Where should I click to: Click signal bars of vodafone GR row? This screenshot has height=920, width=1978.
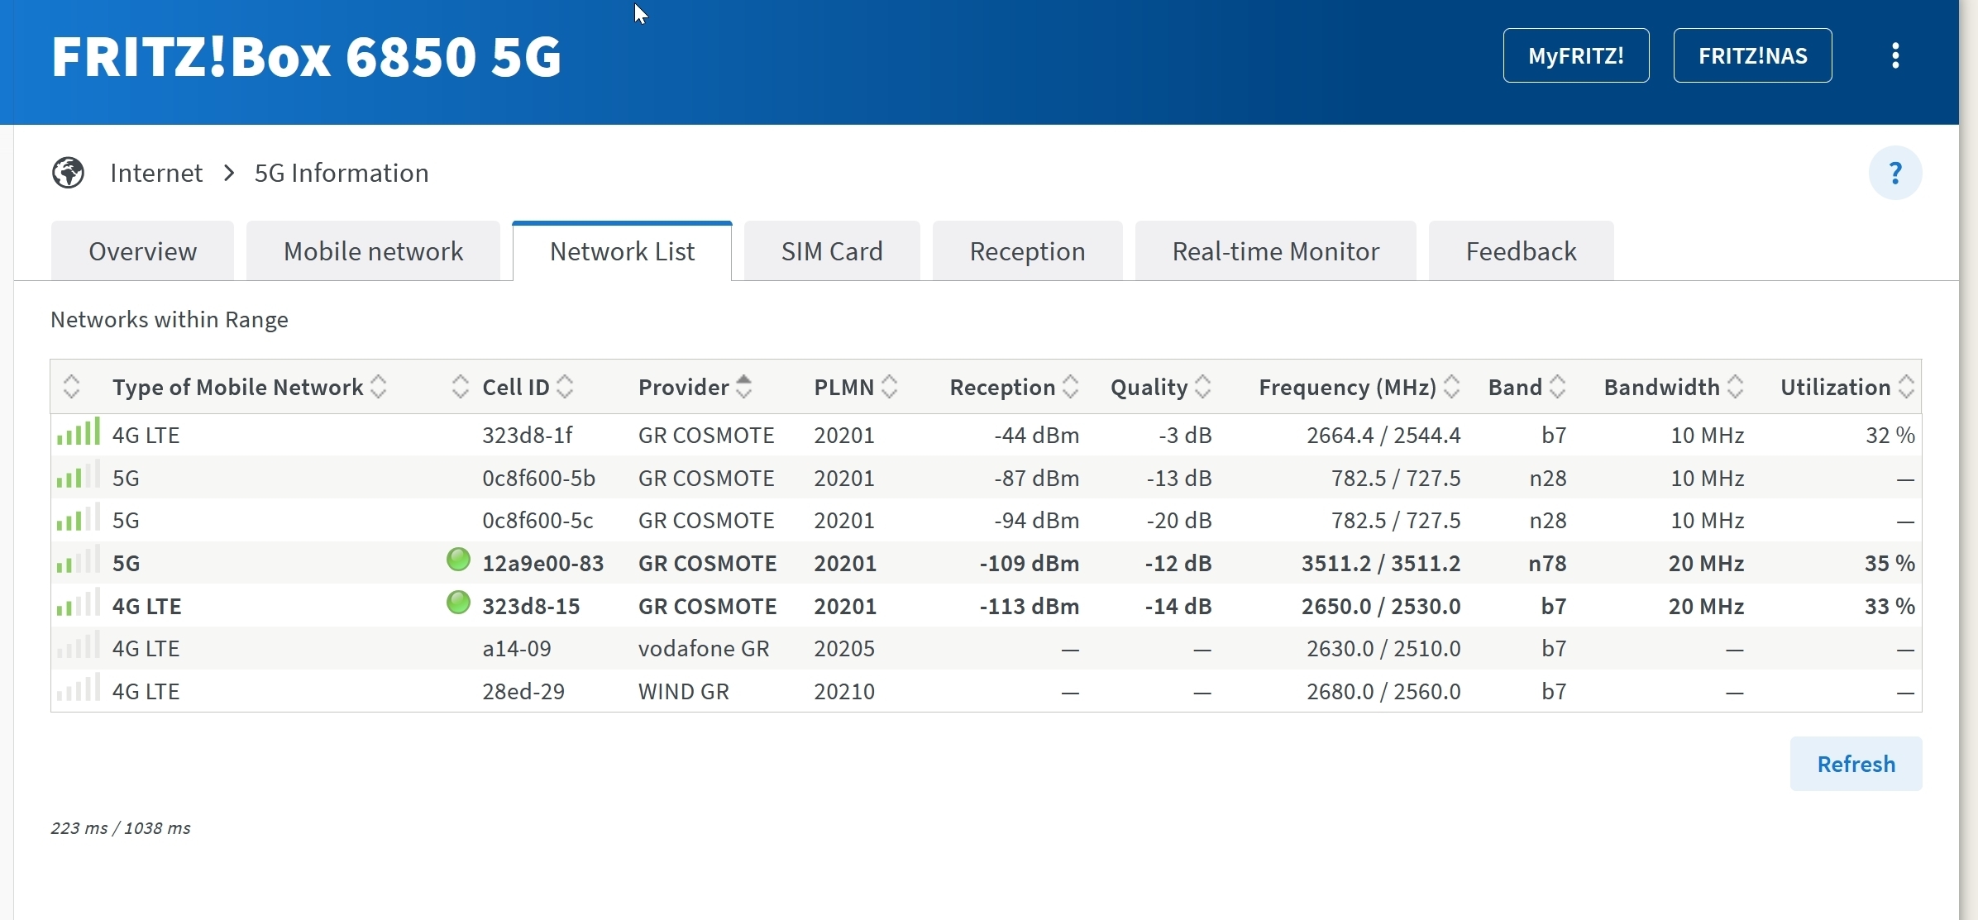click(x=78, y=645)
